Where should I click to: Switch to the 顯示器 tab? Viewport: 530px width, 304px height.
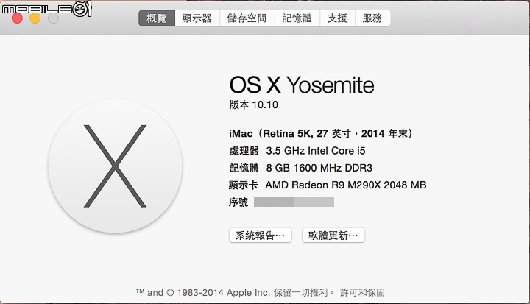coord(197,18)
